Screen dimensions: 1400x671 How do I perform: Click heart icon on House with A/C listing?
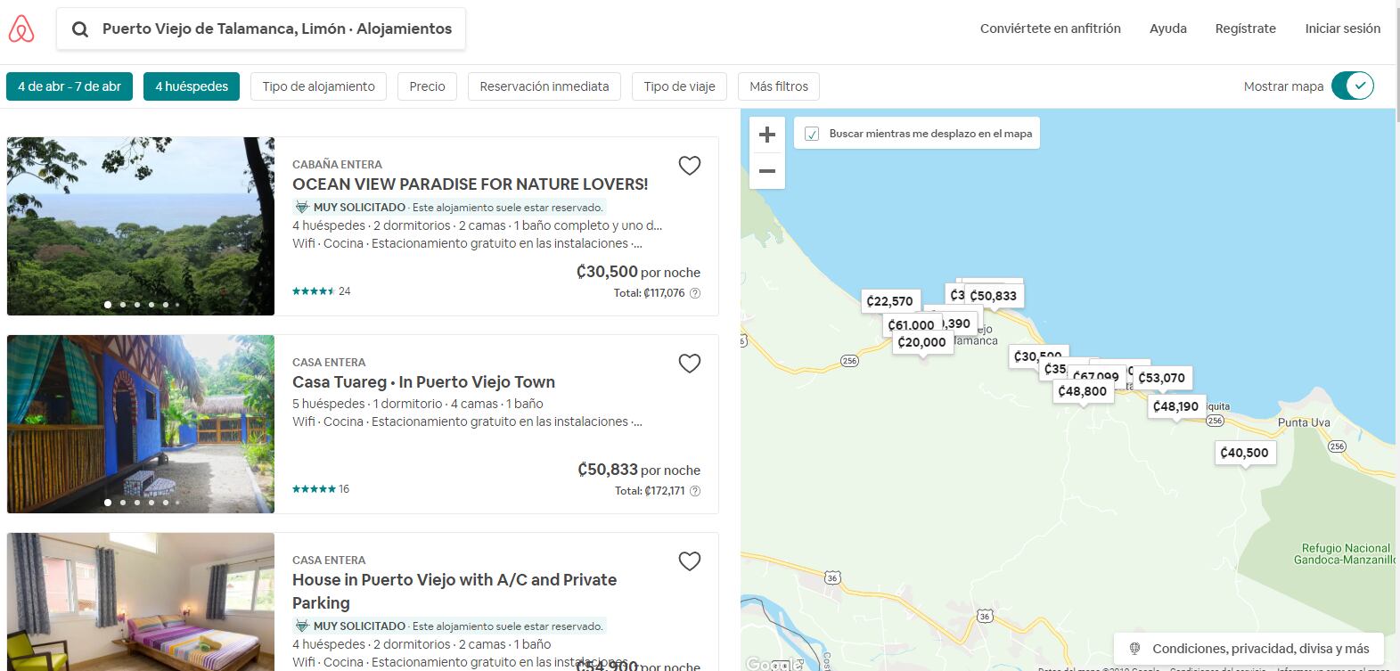[690, 561]
